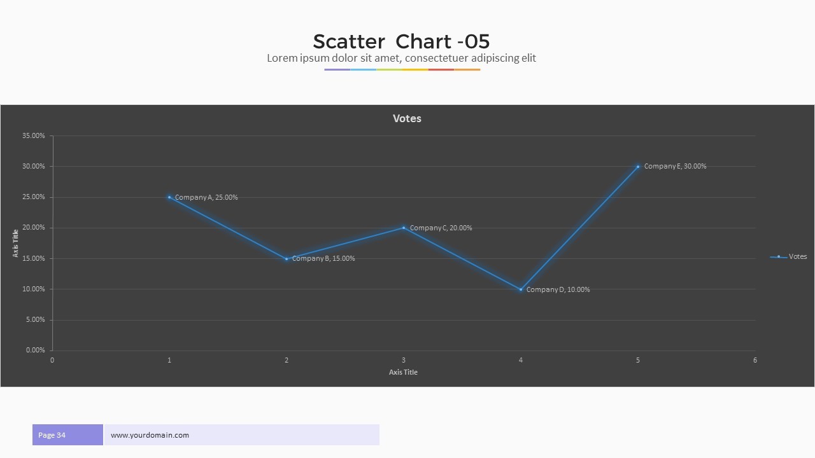Click the orange segment of the title underline

click(467, 69)
